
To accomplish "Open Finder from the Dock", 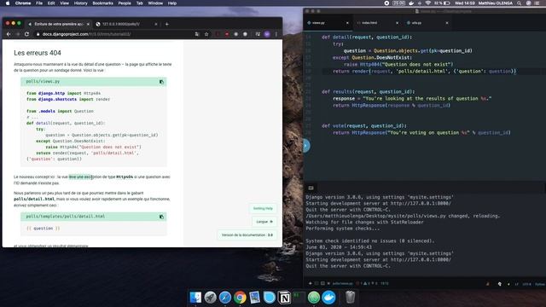I will point(195,298).
